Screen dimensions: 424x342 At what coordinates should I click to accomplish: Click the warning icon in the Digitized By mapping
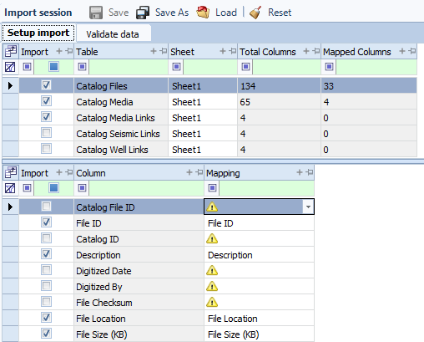click(x=212, y=286)
